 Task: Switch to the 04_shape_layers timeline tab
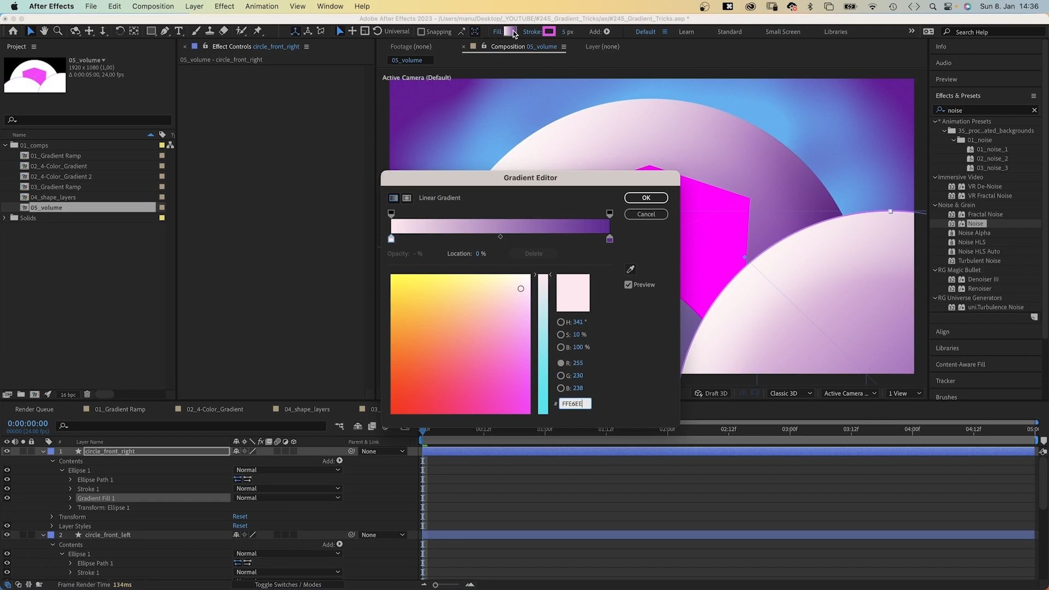(307, 409)
